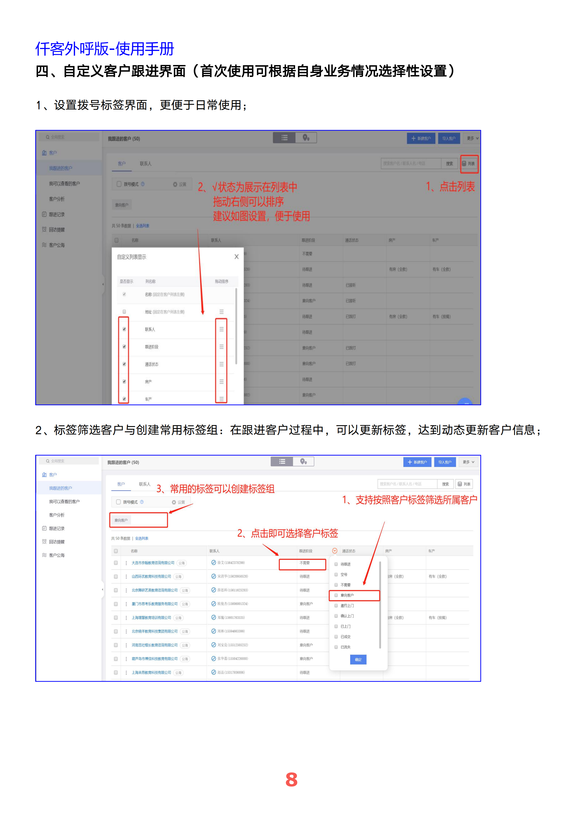Viewport: 583px width, 825px height.
Task: Expand 更多 dropdown in first screenshot
Action: (x=473, y=138)
